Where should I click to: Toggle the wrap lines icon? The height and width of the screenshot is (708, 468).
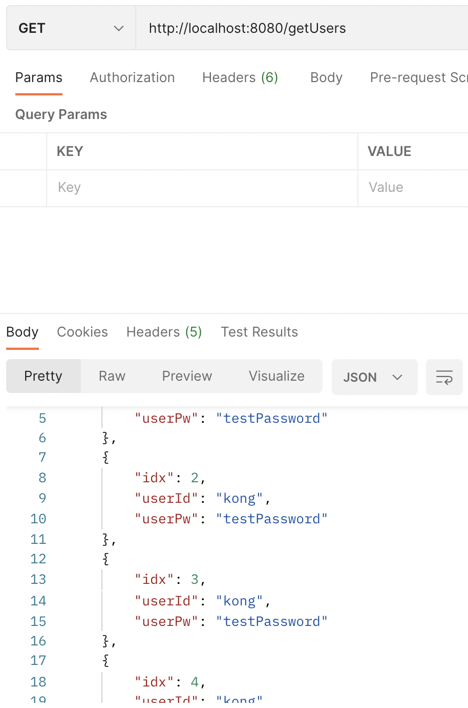point(444,377)
